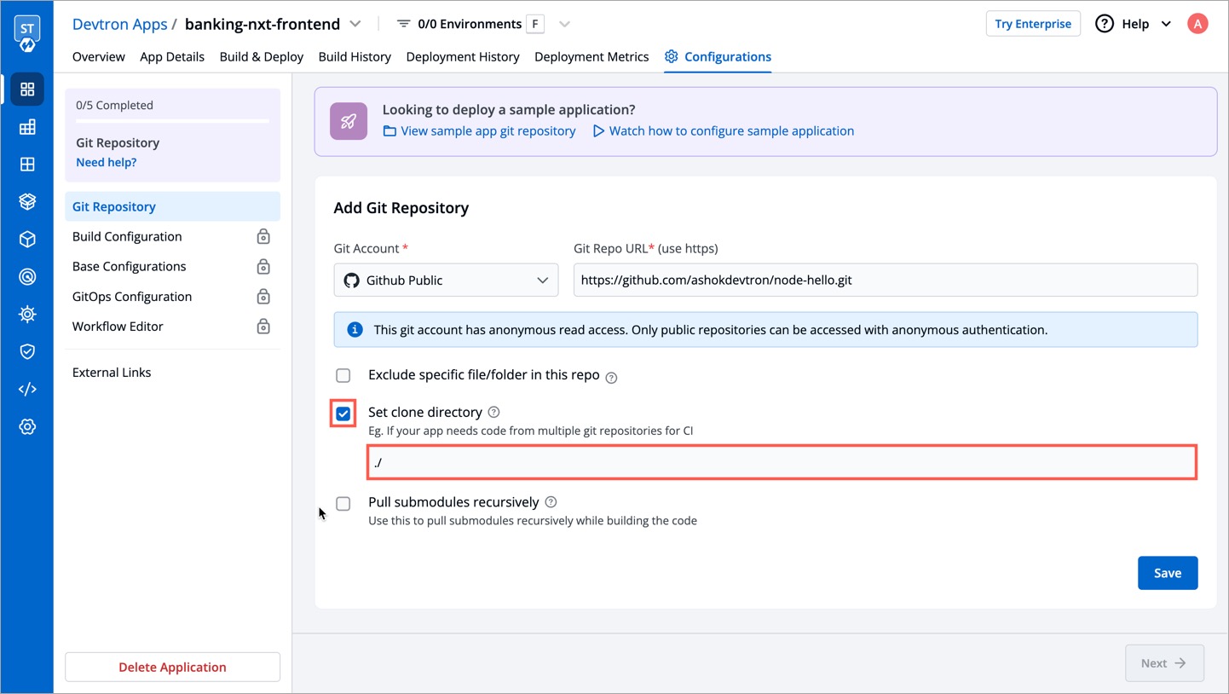Click the Devtron logo in sidebar

27,32
